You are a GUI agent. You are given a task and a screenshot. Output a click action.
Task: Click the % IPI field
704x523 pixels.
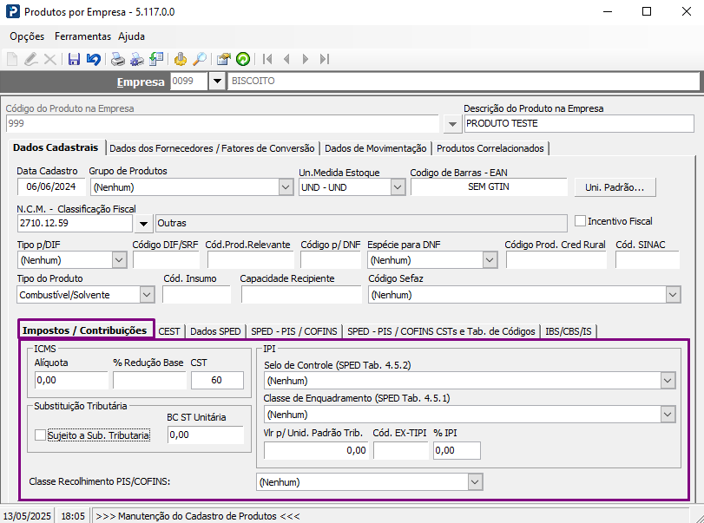457,451
